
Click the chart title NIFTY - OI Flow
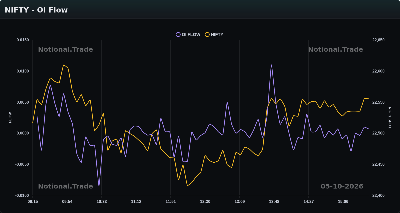(36, 10)
